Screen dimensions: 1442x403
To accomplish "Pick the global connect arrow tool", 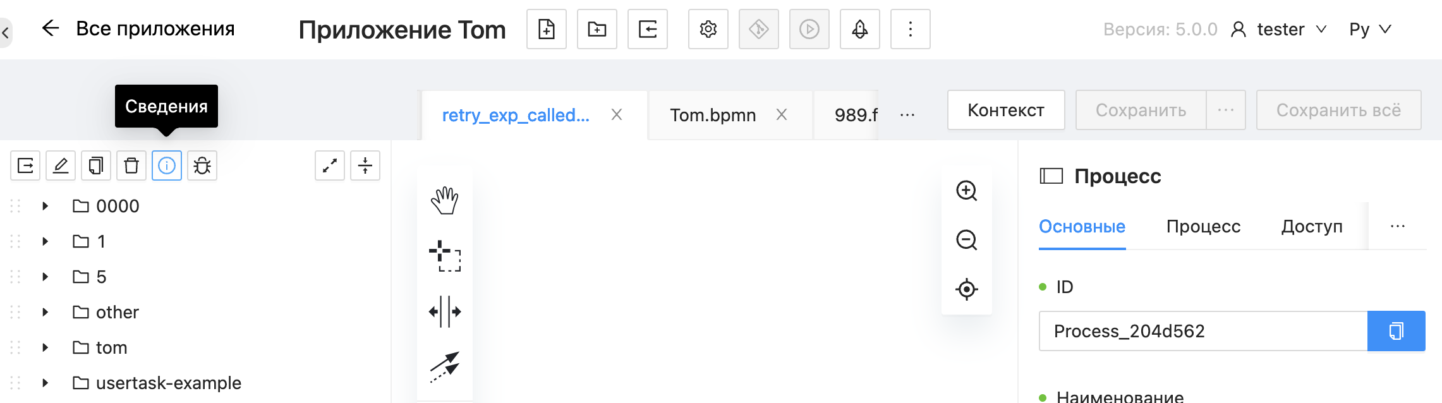I will tap(445, 366).
